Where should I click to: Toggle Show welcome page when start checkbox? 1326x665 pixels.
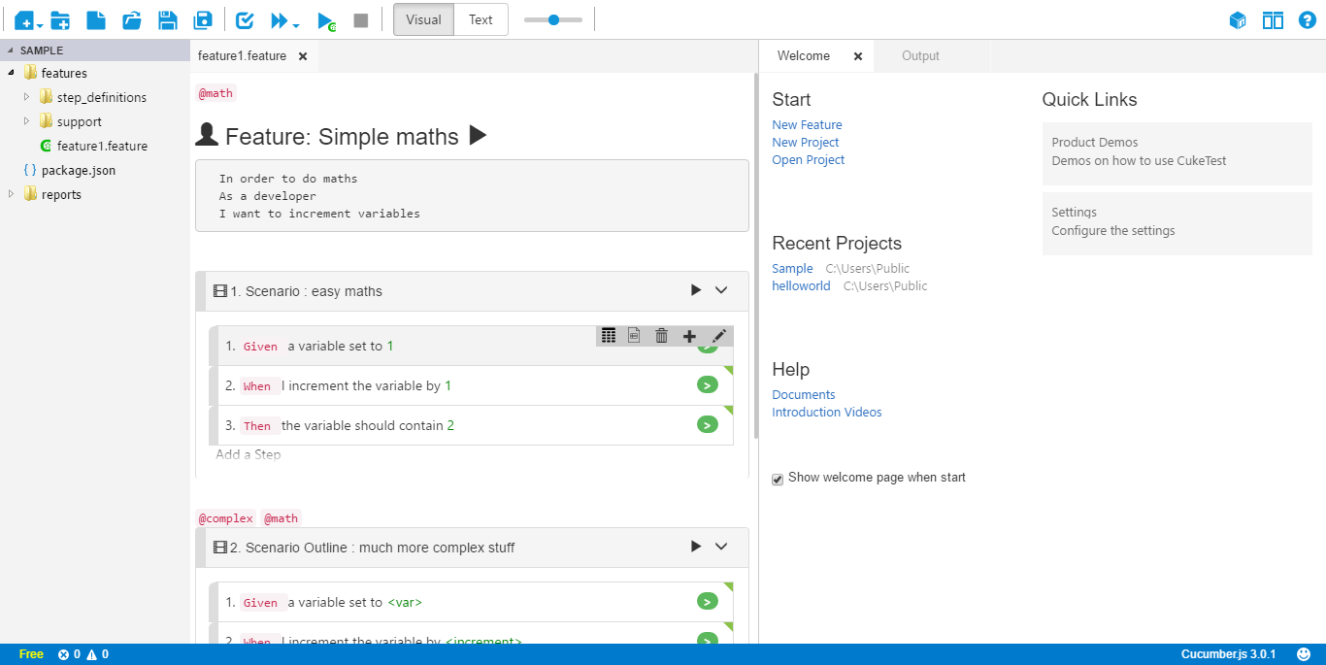(x=778, y=479)
